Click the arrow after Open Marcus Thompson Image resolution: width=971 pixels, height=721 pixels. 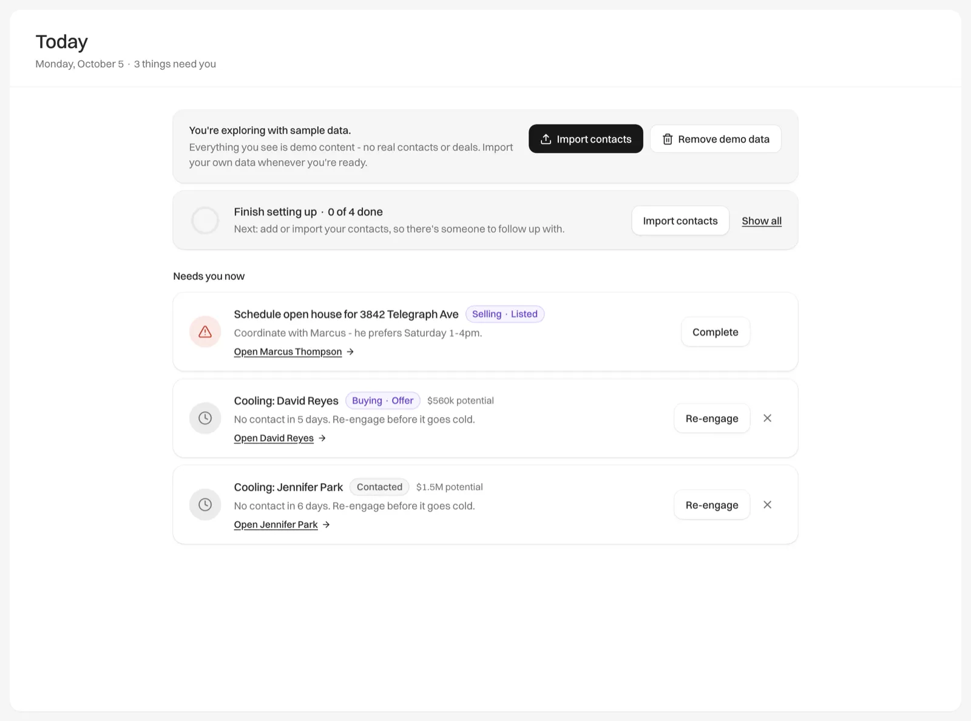pyautogui.click(x=350, y=352)
